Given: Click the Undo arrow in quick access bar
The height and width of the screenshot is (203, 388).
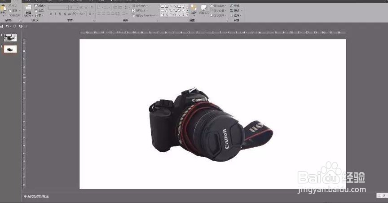Looking at the screenshot, I should pos(8,26).
